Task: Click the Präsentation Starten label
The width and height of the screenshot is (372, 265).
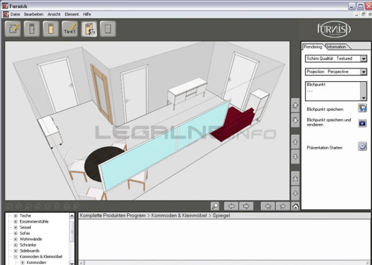Action: 324,148
